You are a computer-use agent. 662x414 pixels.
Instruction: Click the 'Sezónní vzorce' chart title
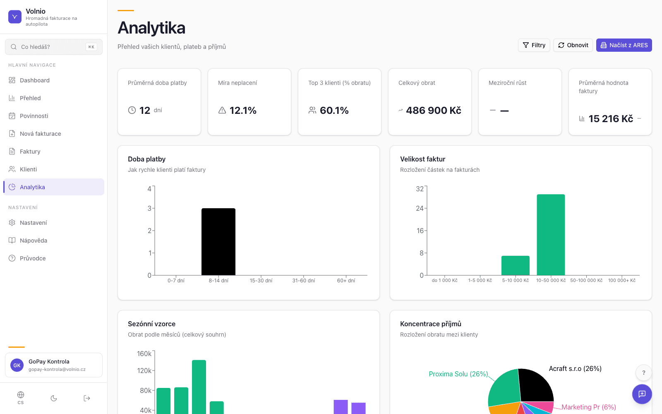tap(151, 324)
